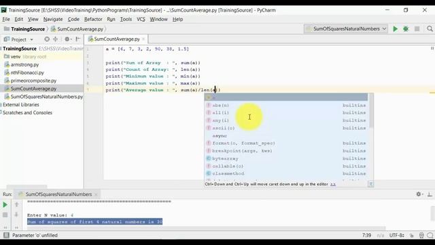Click line:column 7:39 indicator in status bar
The image size is (435, 245).
(x=366, y=235)
